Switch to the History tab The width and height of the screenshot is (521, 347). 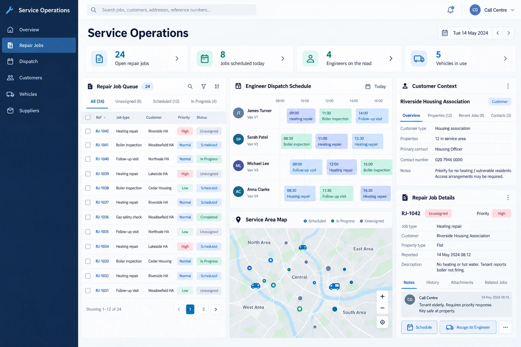[x=432, y=283]
